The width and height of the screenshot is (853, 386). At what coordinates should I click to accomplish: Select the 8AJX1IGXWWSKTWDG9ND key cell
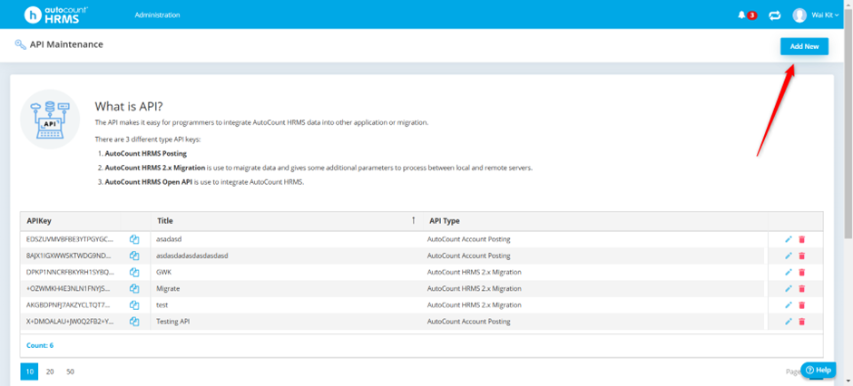coord(70,256)
